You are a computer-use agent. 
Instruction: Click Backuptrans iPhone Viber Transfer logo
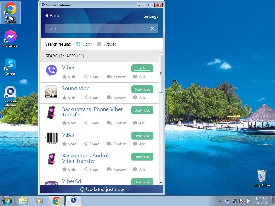point(51,112)
